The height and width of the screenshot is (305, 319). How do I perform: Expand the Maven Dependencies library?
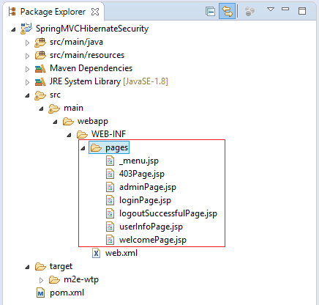point(27,69)
